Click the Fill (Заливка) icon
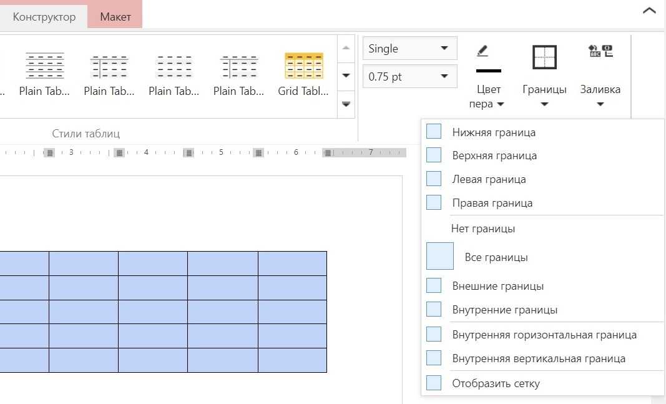Viewport: 666px width, 404px height. point(600,52)
